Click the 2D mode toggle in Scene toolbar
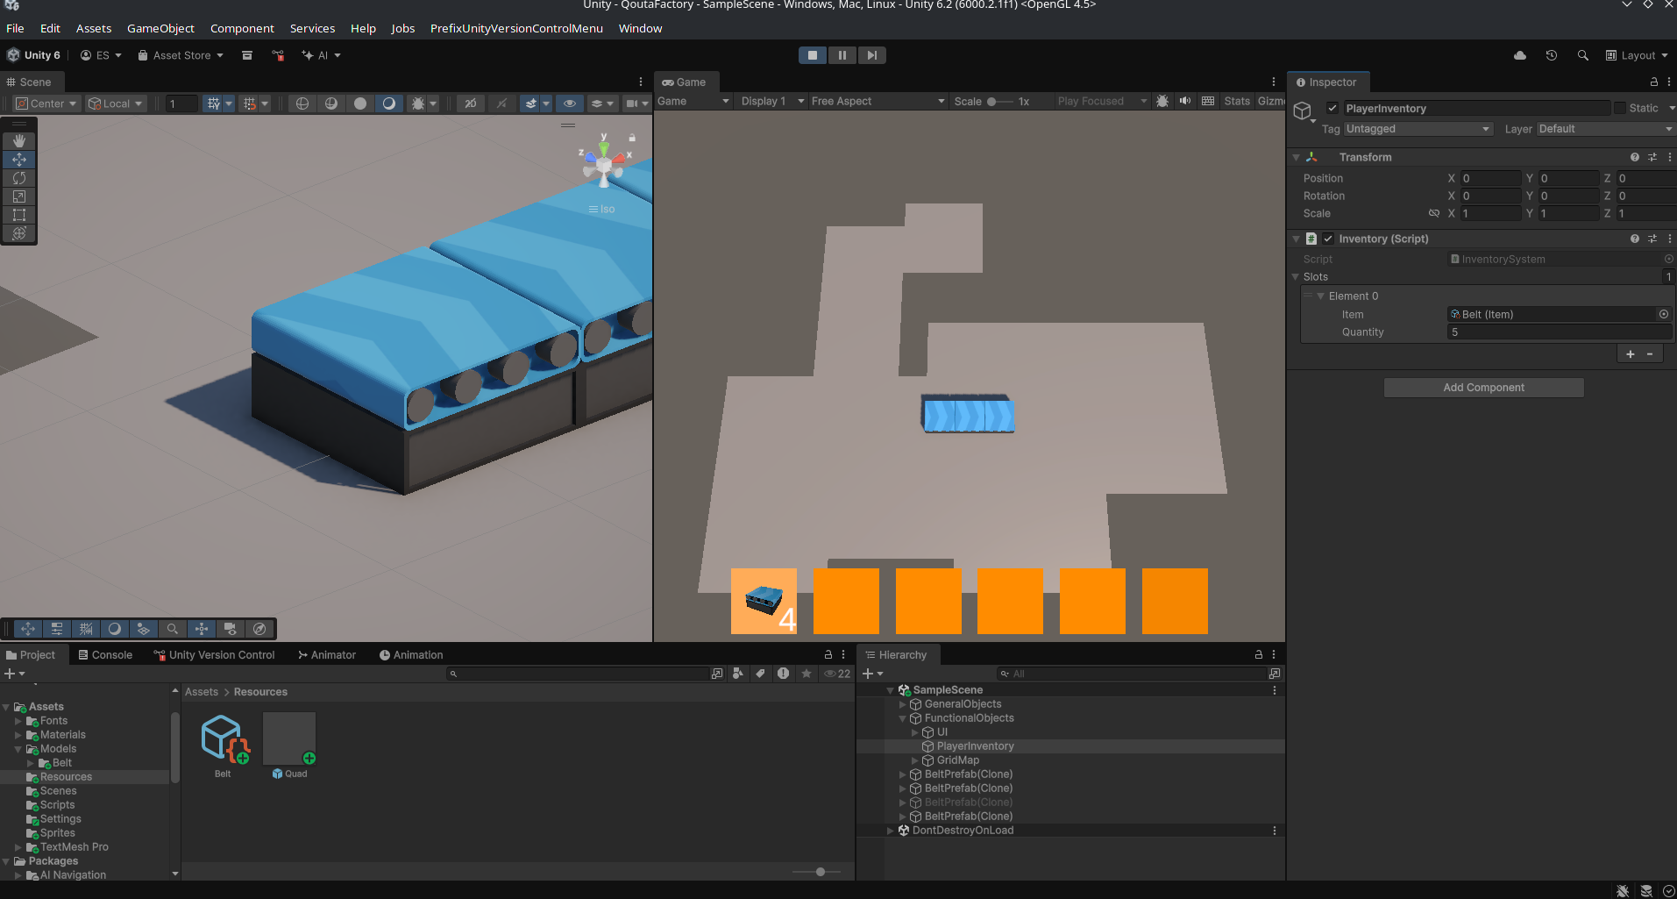This screenshot has height=899, width=1677. click(x=470, y=103)
